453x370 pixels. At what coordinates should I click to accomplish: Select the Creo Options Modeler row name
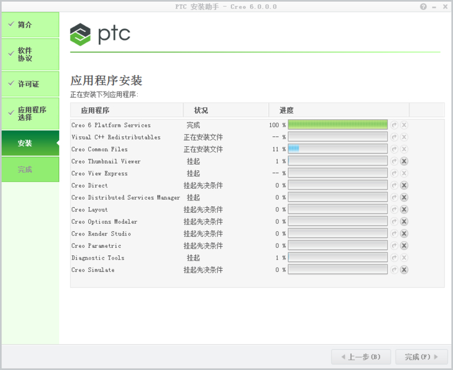point(104,221)
